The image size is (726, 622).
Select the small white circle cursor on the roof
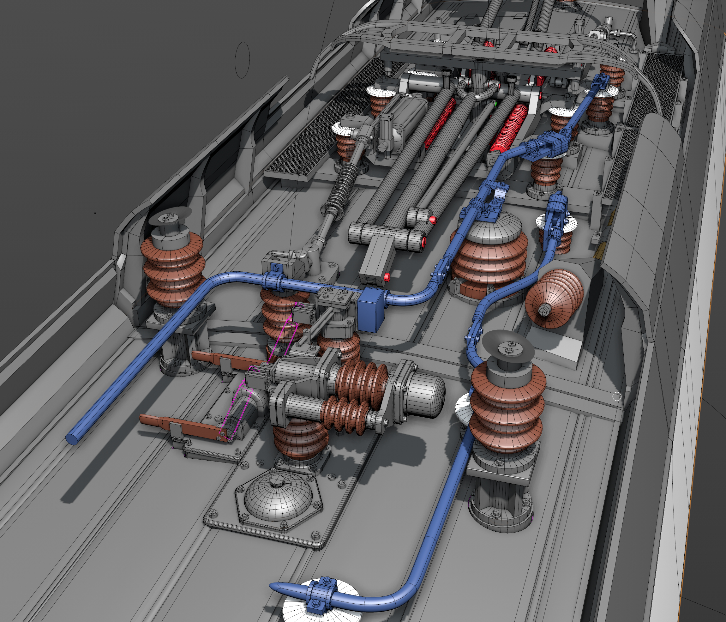617,396
